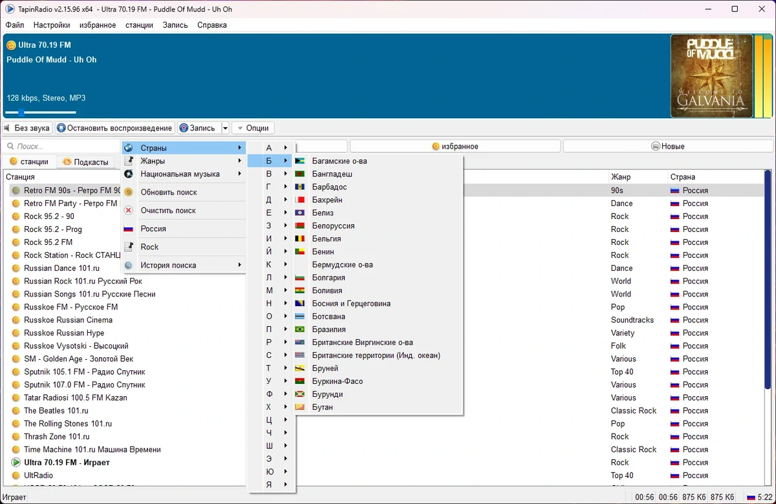Mute audio with Без звука

pos(27,128)
